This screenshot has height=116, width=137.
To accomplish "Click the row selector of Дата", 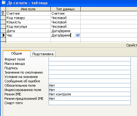I will click(3, 31).
